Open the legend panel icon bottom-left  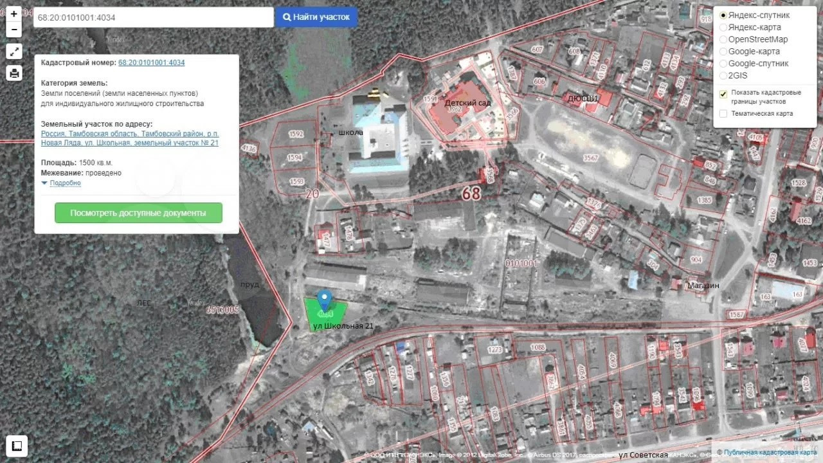17,446
